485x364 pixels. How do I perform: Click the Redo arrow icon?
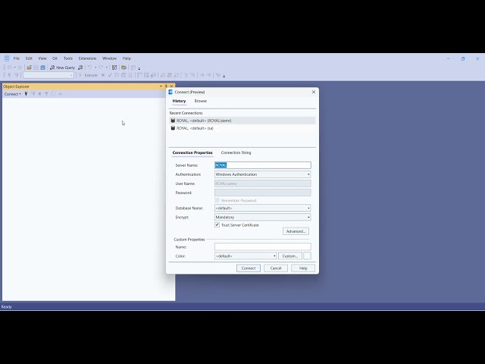click(101, 67)
